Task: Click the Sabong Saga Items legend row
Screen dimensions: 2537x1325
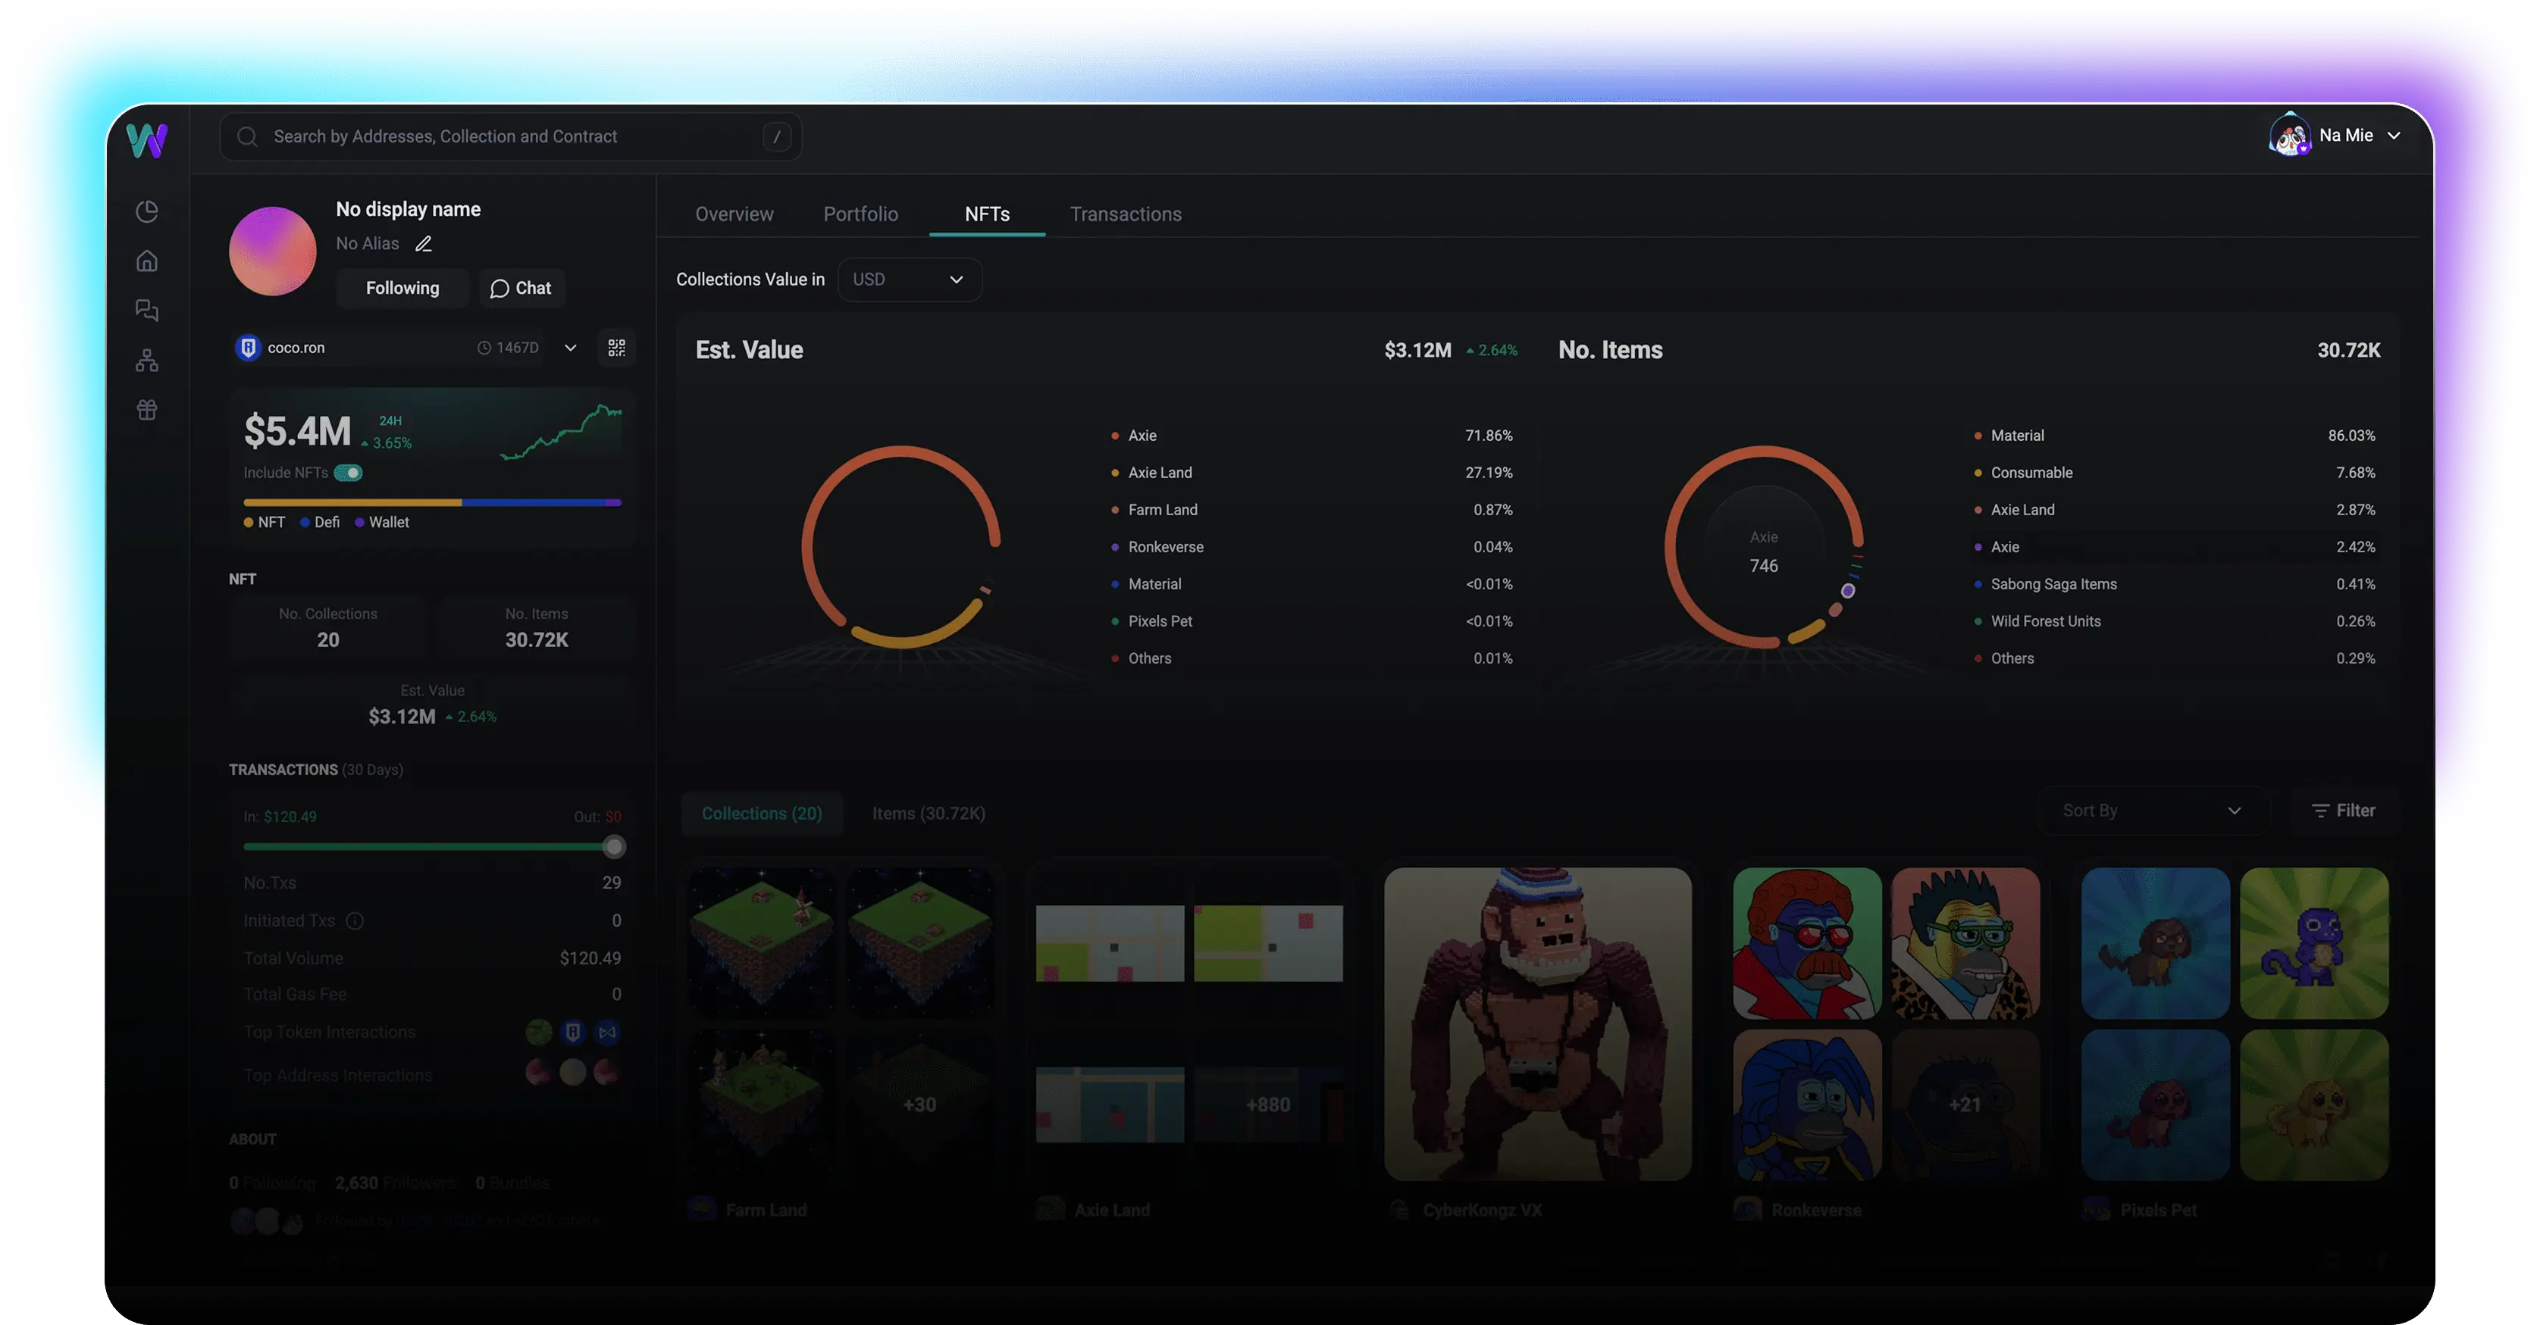Action: 2175,584
